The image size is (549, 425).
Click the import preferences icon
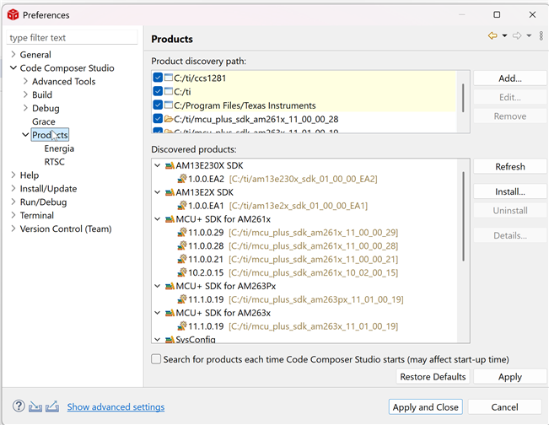[35, 406]
